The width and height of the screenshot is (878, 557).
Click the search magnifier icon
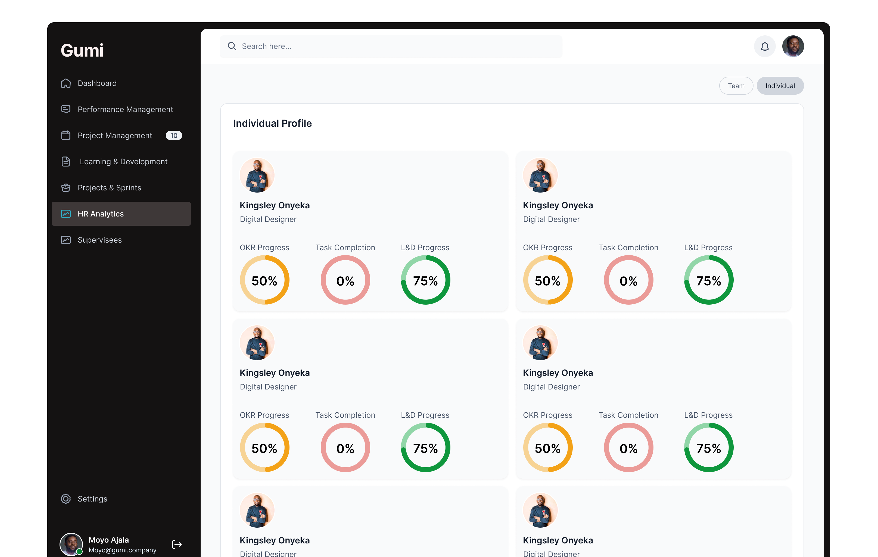(232, 46)
